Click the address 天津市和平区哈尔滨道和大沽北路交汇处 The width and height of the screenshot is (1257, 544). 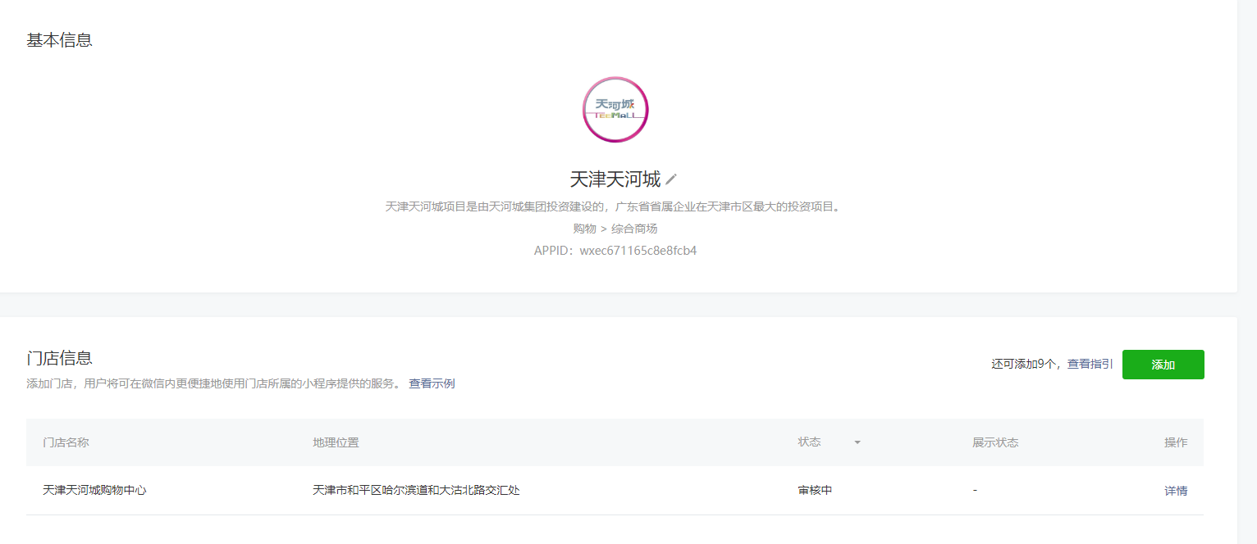point(416,491)
